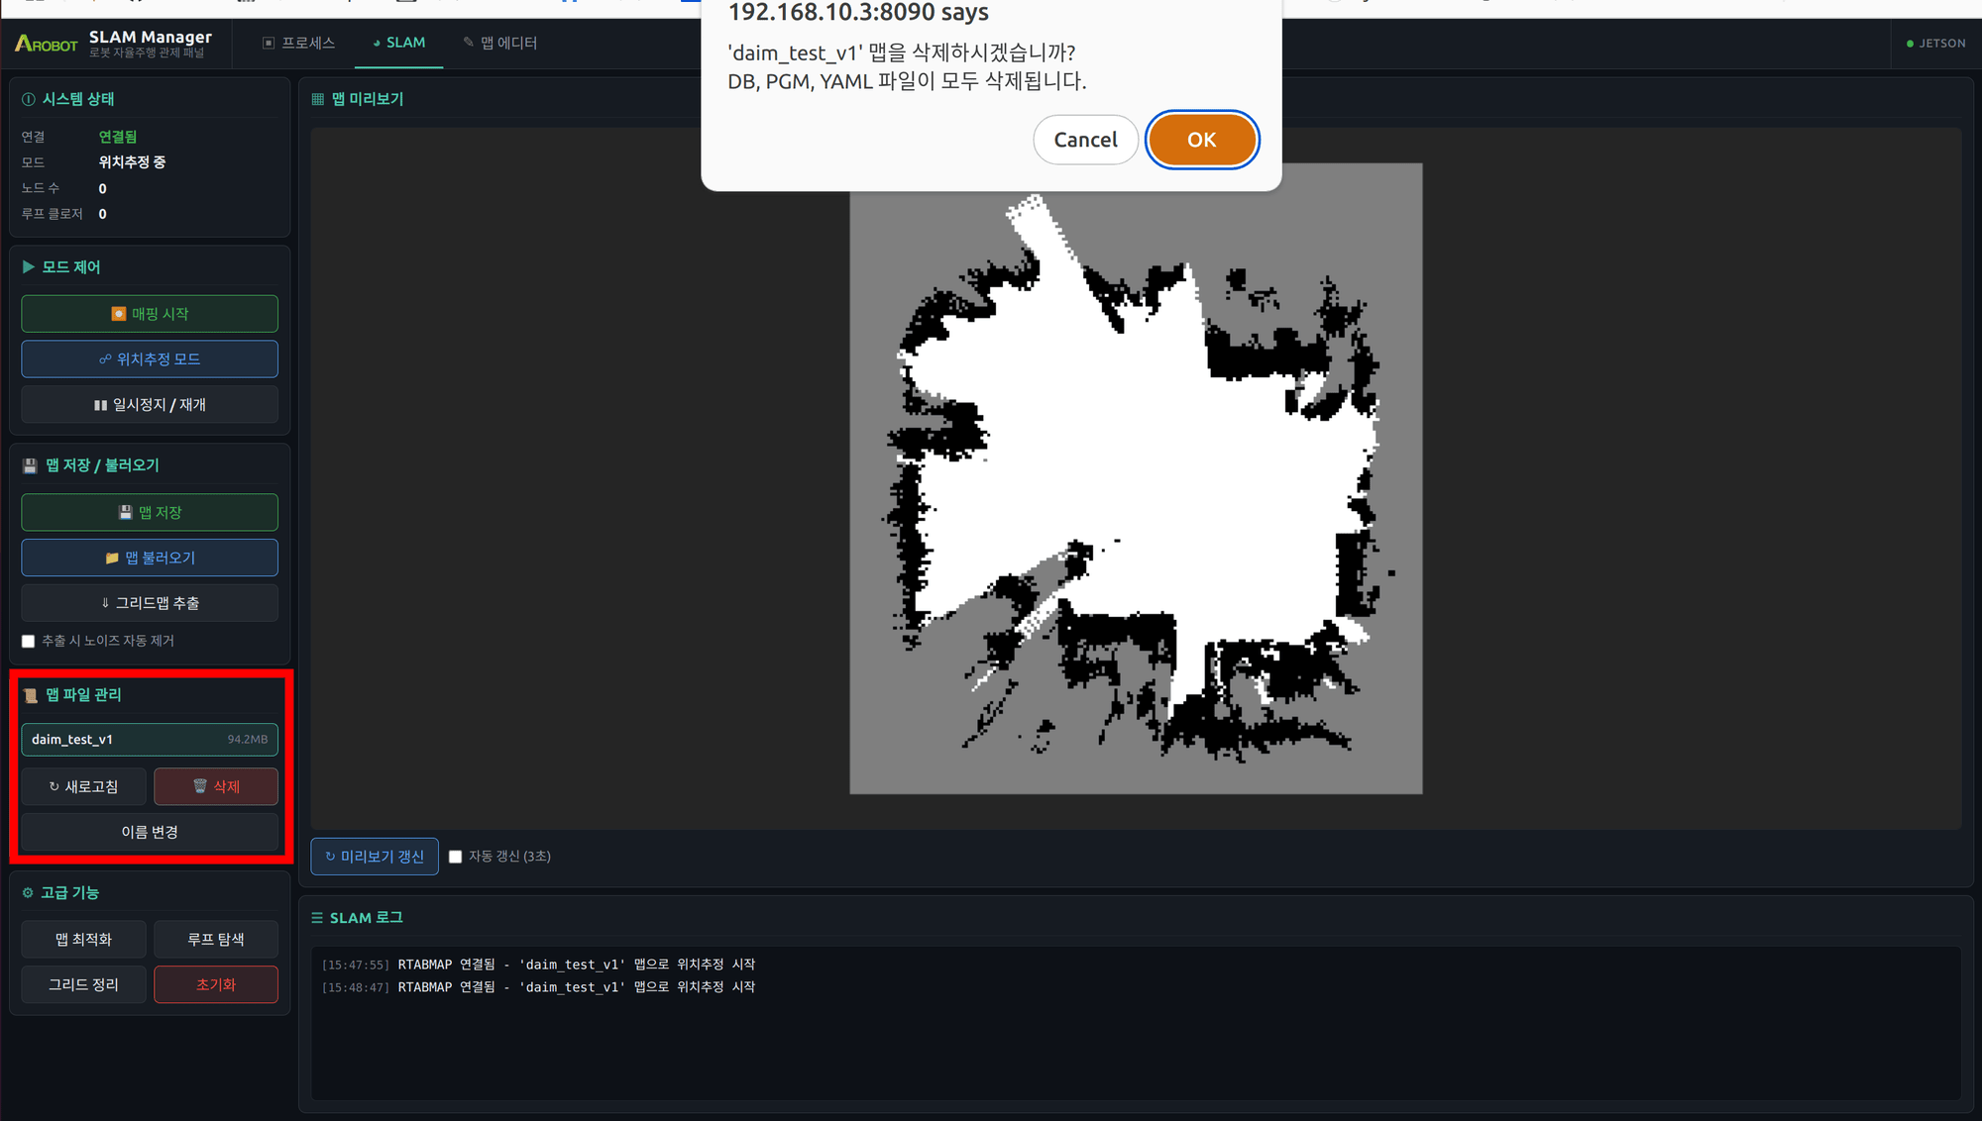
Task: Enable 자동 갱신 (3초) checkbox
Action: pyautogui.click(x=456, y=857)
